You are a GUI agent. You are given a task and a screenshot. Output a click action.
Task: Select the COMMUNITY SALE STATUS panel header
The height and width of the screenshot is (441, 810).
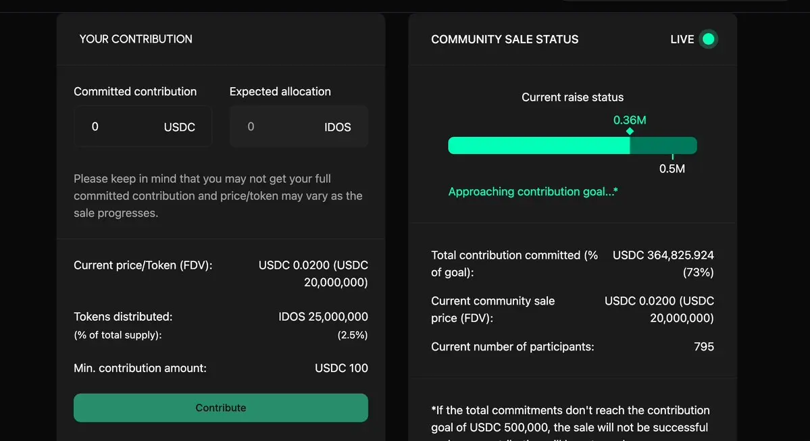tap(505, 39)
